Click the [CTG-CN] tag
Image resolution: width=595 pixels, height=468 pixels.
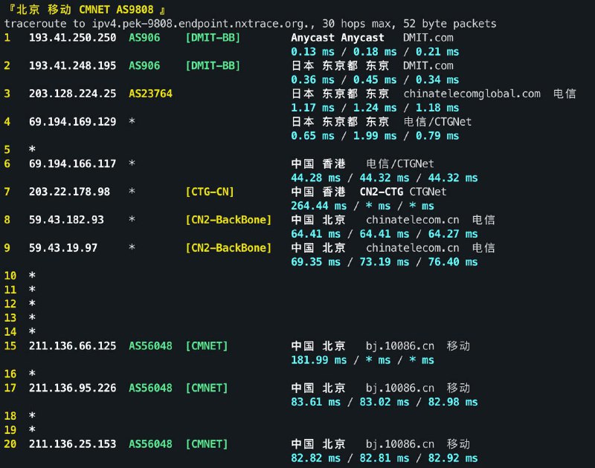coord(210,192)
